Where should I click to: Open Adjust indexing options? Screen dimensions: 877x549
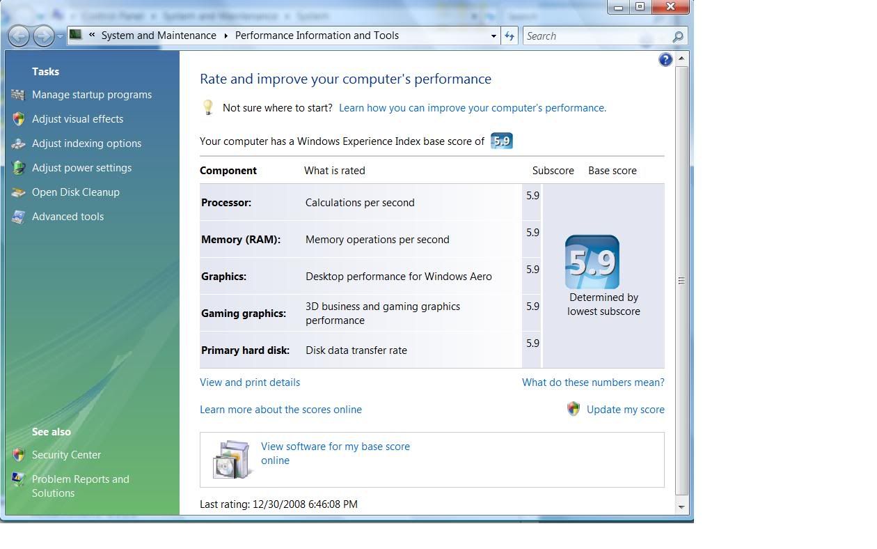[86, 144]
